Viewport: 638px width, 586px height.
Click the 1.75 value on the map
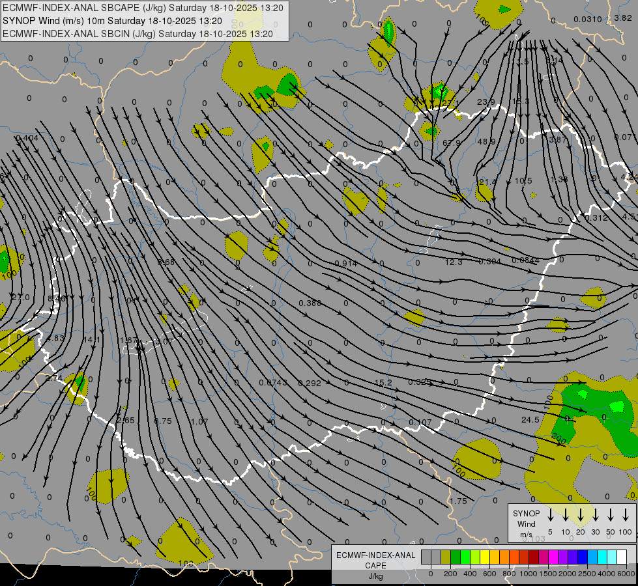click(x=458, y=501)
